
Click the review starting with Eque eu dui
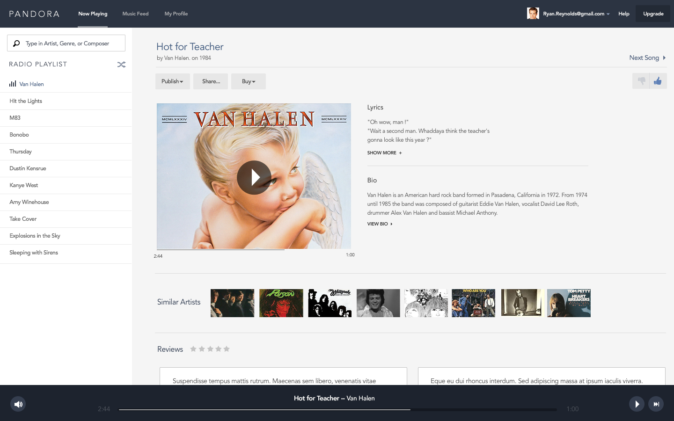pyautogui.click(x=542, y=377)
